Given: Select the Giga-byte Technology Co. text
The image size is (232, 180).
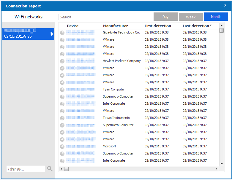Looking at the screenshot, I should click(121, 33).
